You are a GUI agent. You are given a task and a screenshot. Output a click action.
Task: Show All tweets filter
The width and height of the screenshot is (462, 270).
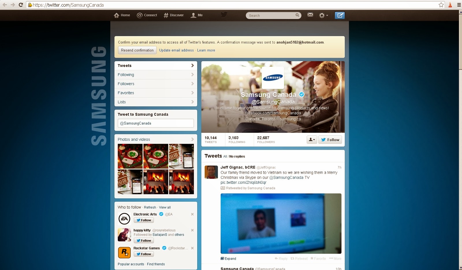(225, 156)
